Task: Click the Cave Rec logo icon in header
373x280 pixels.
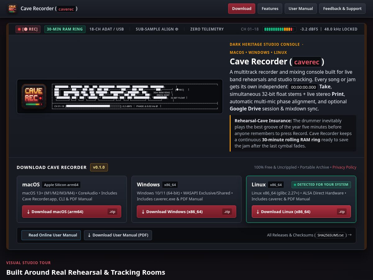Action: coord(12,8)
